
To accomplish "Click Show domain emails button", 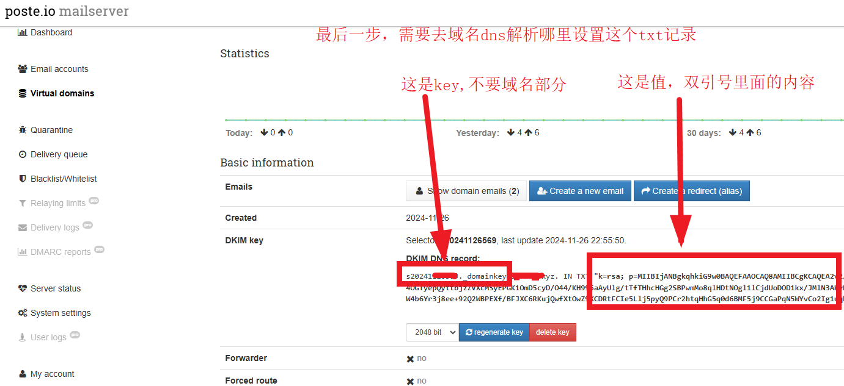I will (466, 191).
